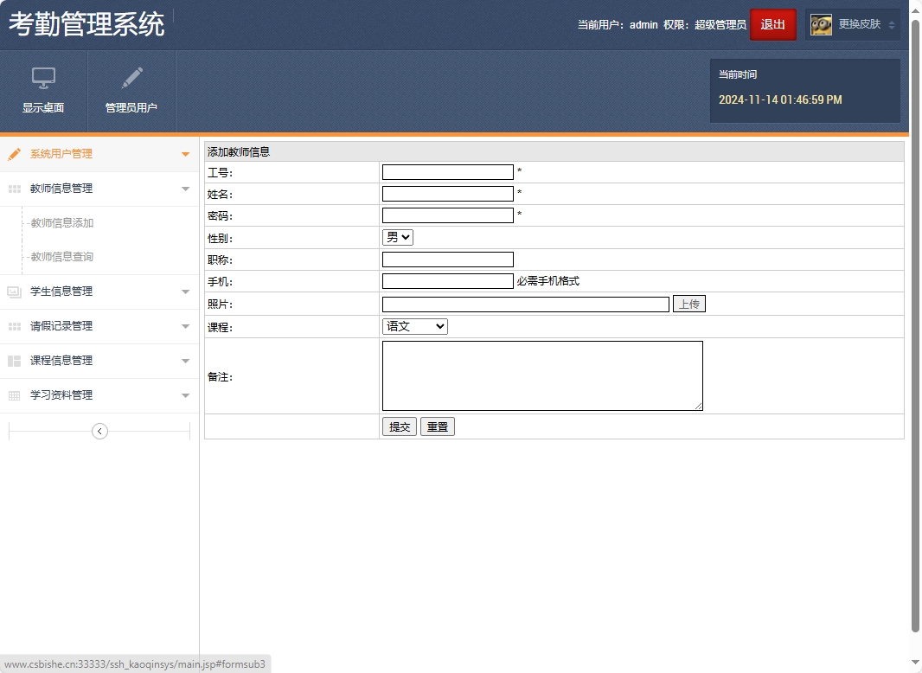Click the 退出 logout button
The height and width of the screenshot is (673, 922).
(x=773, y=24)
